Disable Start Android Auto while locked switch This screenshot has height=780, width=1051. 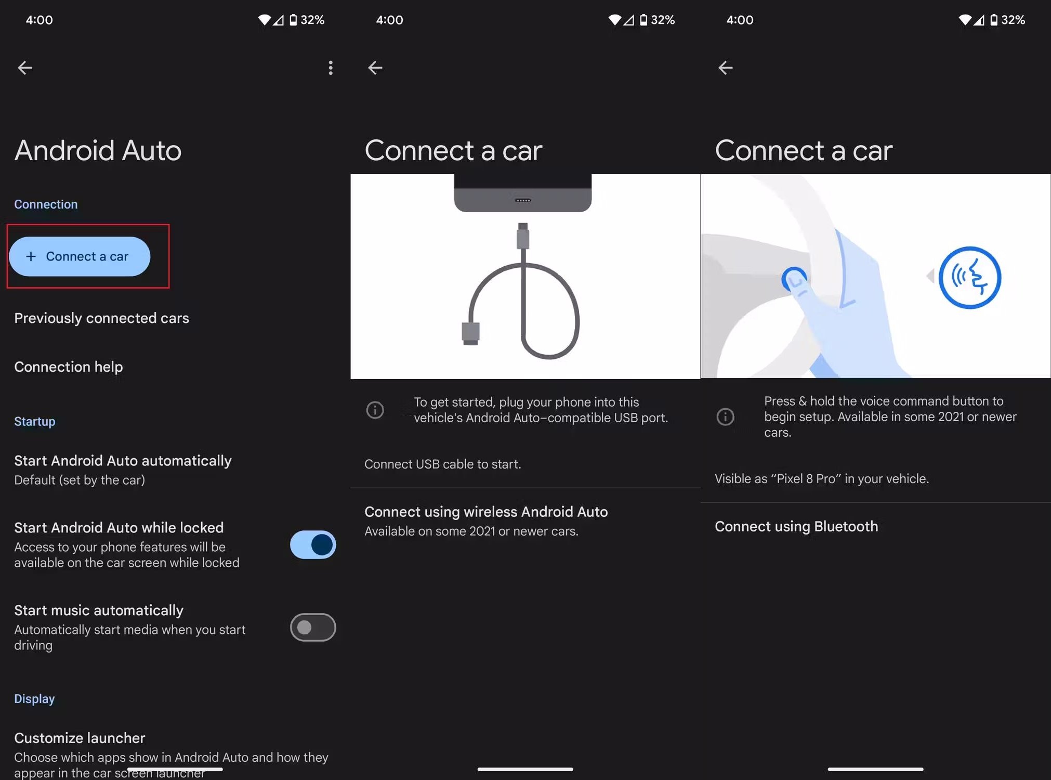(x=313, y=545)
